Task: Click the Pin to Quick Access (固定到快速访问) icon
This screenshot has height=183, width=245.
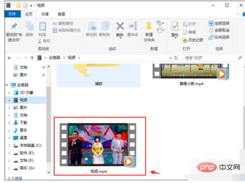Action: click(14, 26)
